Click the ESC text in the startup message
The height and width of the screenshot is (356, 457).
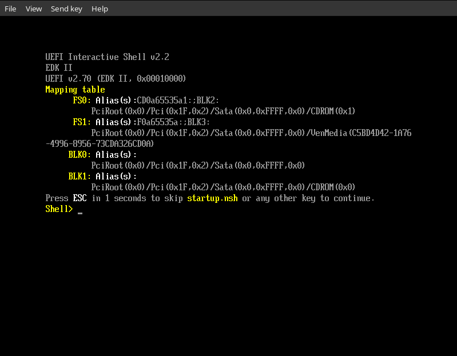[x=80, y=198]
